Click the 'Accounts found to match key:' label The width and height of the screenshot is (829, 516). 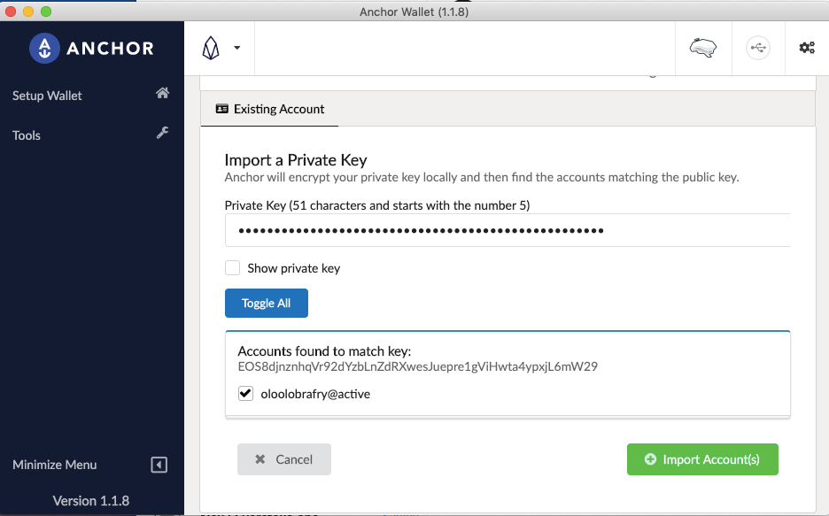(324, 351)
